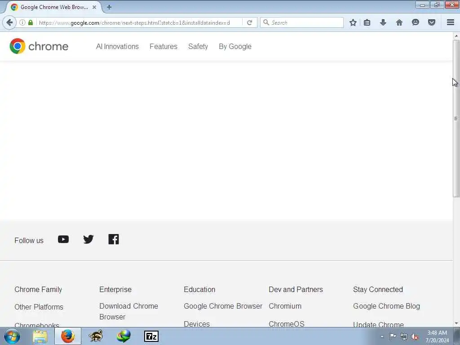This screenshot has width=460, height=345.
Task: Open the Pocket icon in toolbar
Action: click(x=432, y=22)
